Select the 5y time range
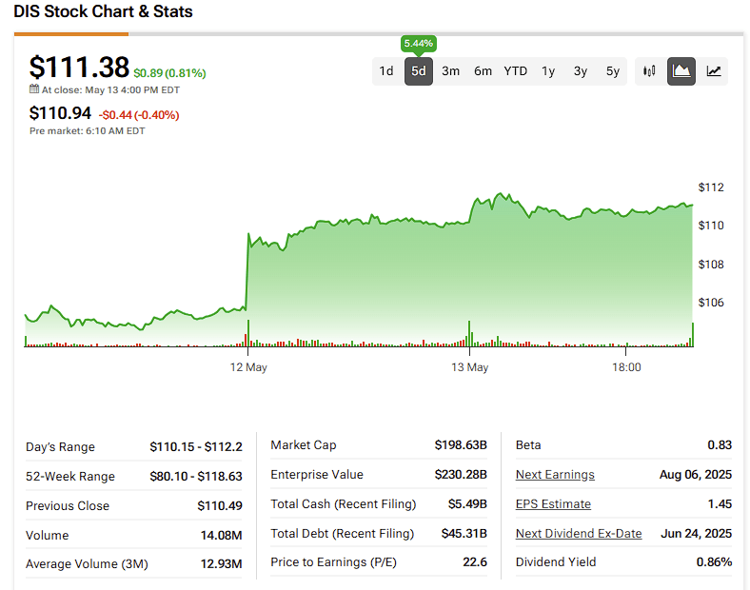 pos(613,71)
